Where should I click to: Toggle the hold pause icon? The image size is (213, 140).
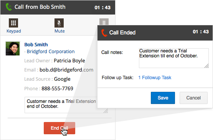(104, 22)
